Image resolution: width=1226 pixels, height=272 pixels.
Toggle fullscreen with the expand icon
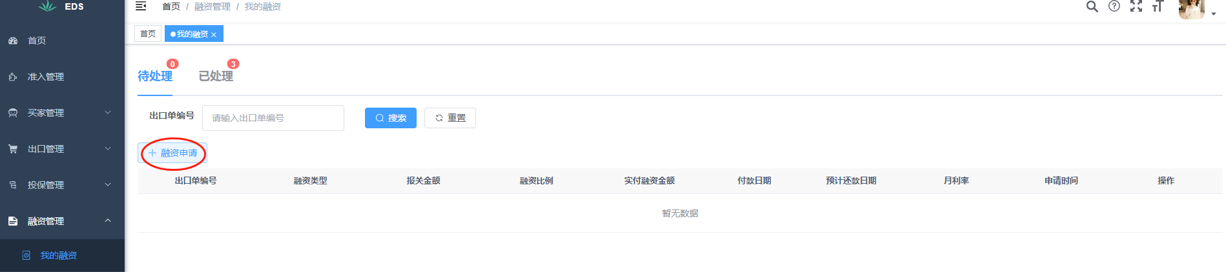1136,6
